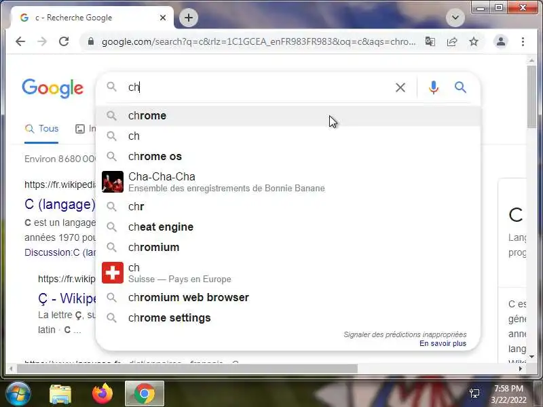The width and height of the screenshot is (543, 407).
Task: Click Chrome icon in taskbar
Action: coord(145,394)
